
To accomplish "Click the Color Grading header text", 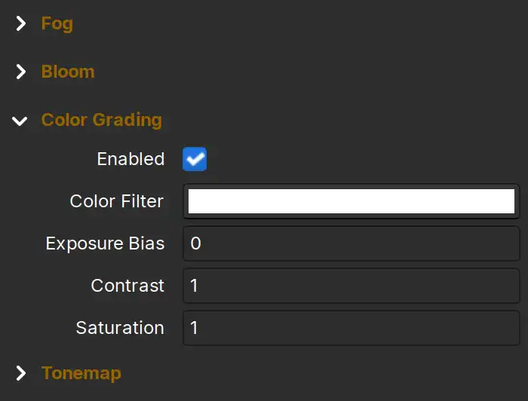I will point(102,121).
